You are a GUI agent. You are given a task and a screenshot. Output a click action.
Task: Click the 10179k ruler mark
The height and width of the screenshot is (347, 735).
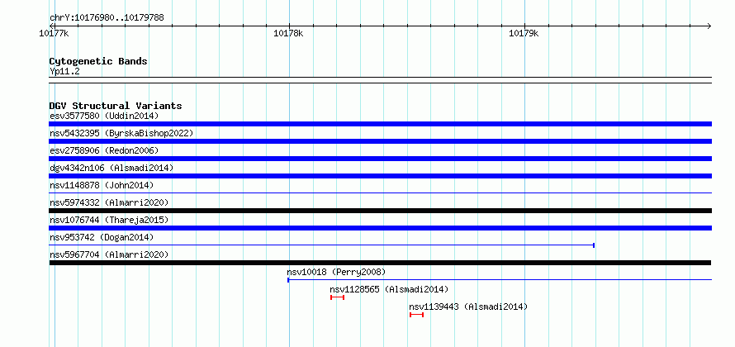coord(524,33)
